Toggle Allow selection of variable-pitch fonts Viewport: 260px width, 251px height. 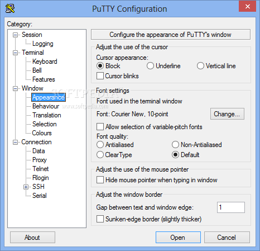pyautogui.click(x=100, y=127)
